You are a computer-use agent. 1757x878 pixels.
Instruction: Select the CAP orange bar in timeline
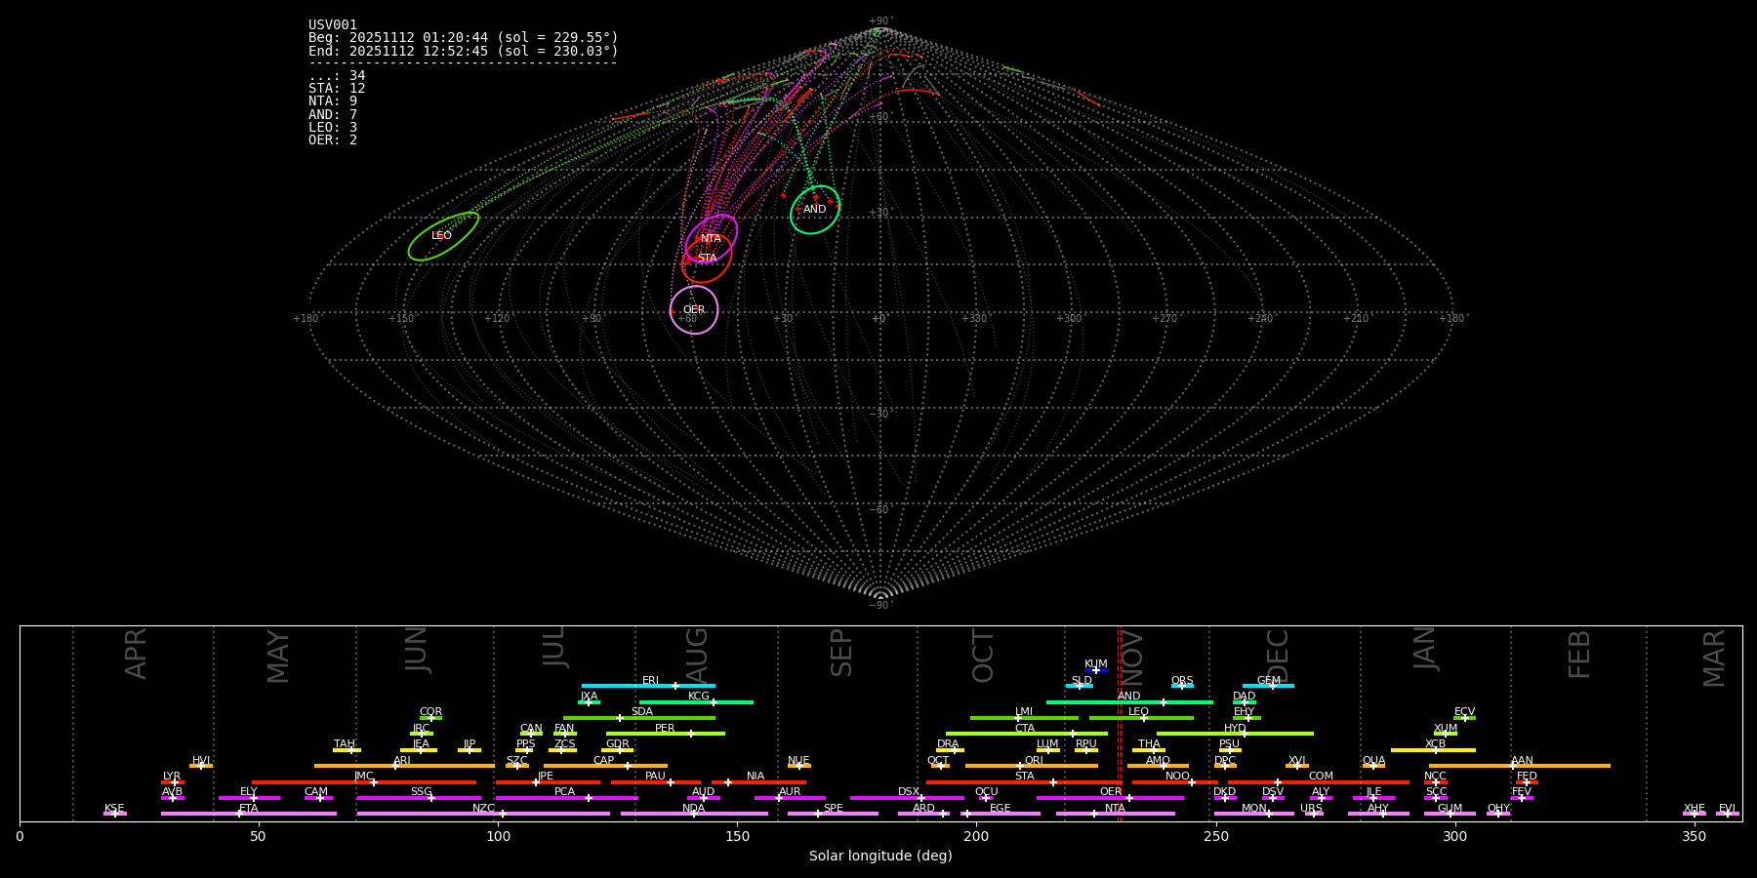[605, 766]
